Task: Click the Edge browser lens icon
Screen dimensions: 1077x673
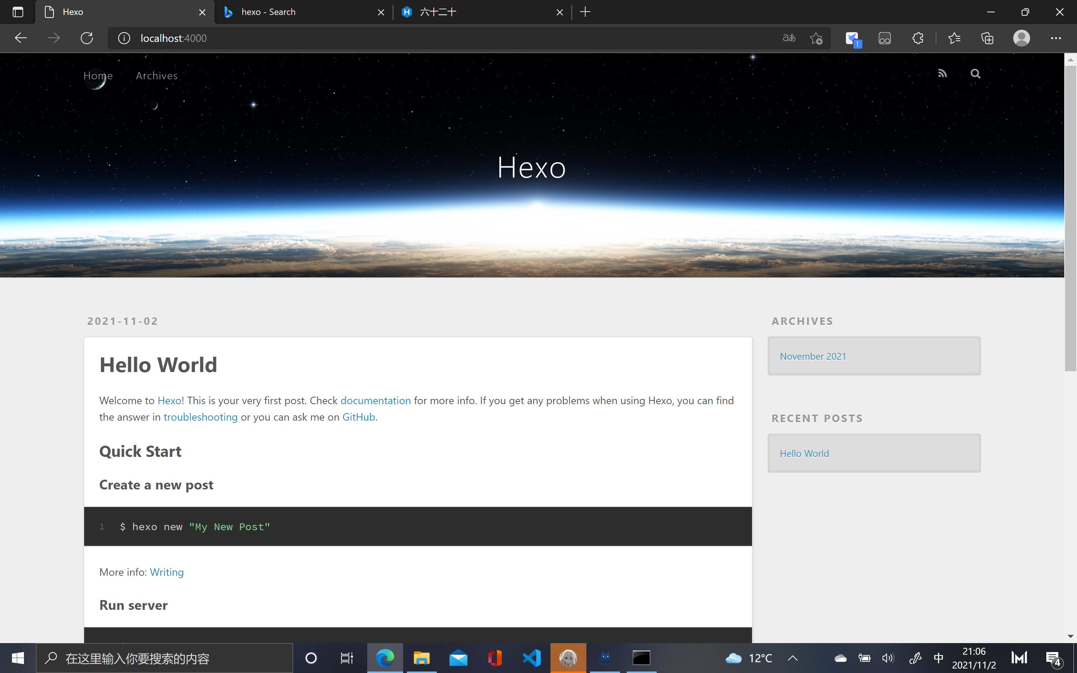Action: click(885, 38)
